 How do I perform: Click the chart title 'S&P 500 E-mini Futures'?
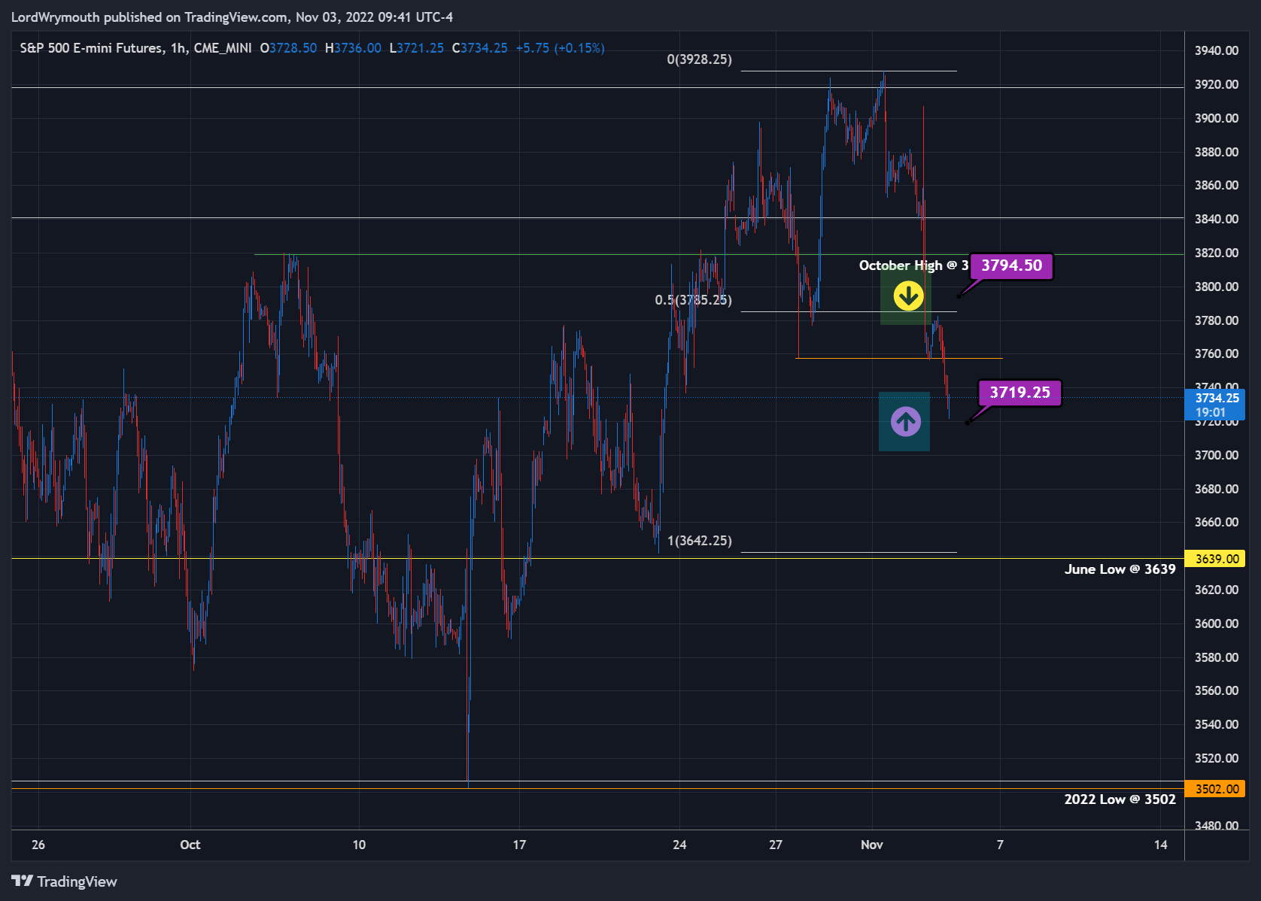pos(91,48)
